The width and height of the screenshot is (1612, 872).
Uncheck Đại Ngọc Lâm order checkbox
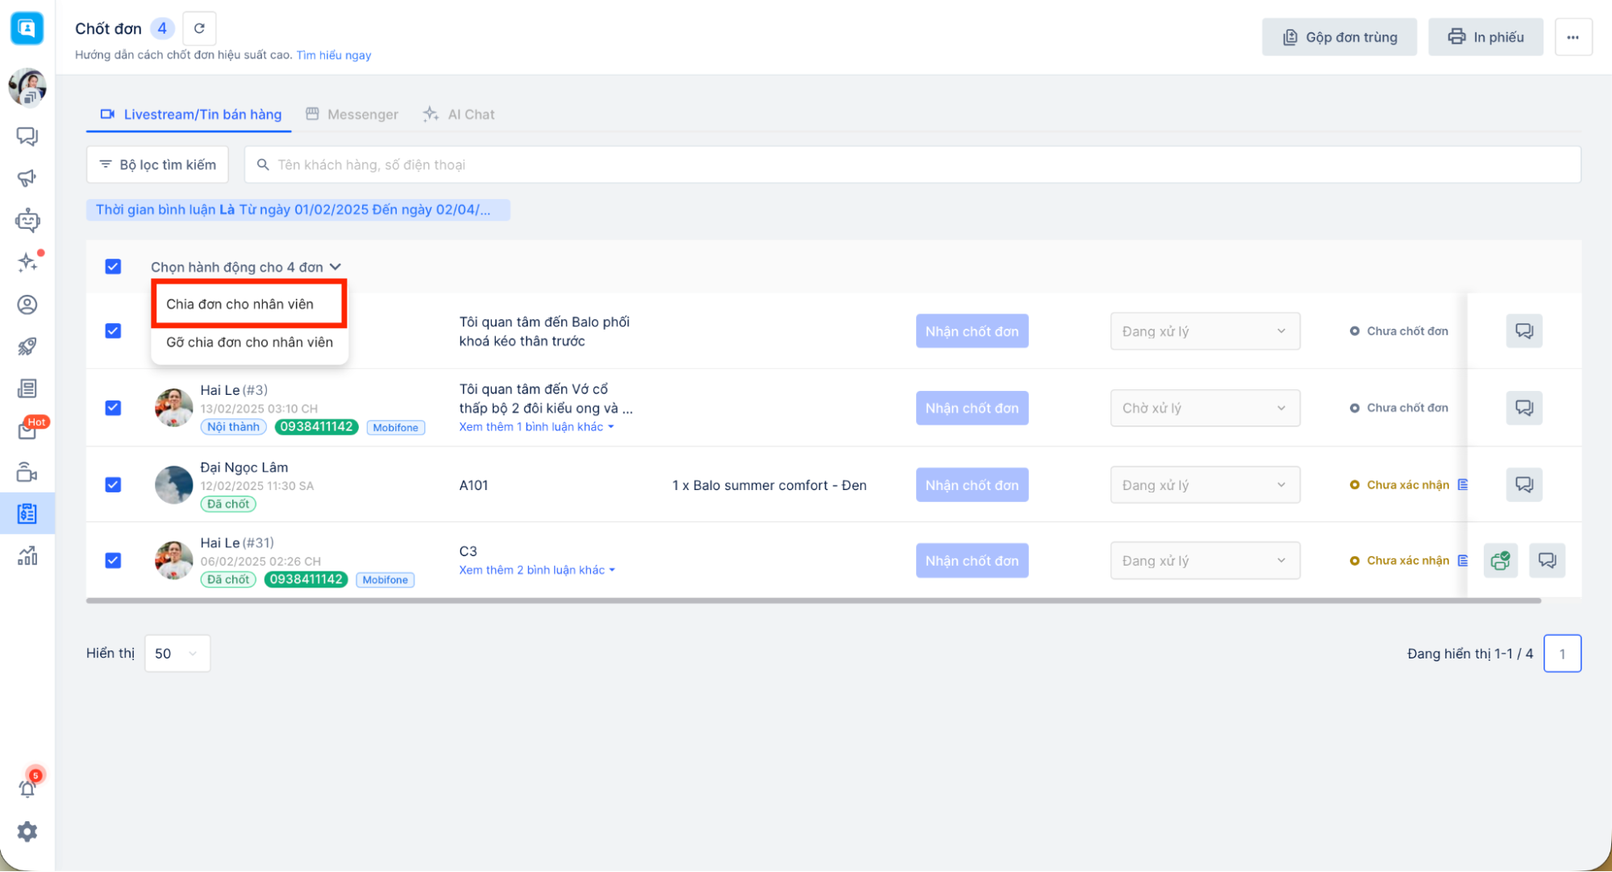coord(113,484)
